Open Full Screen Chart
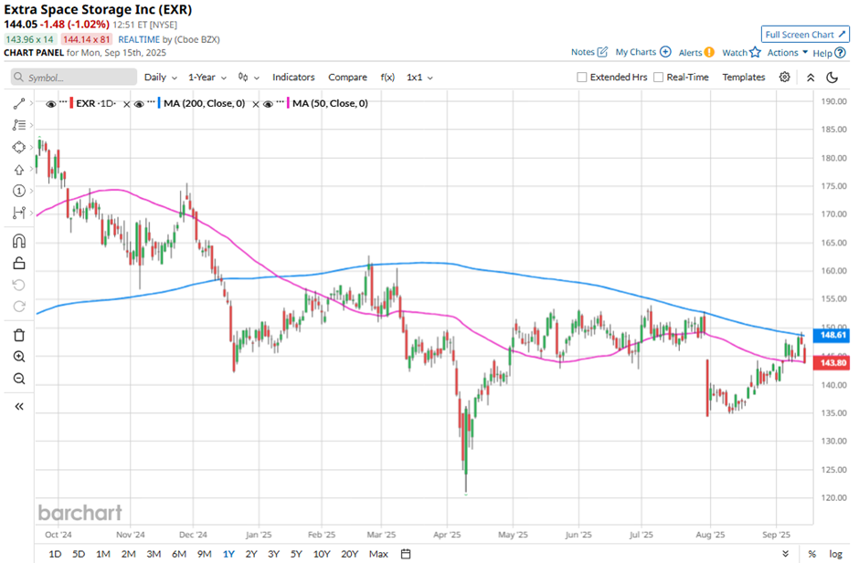This screenshot has height=563, width=859. click(805, 35)
